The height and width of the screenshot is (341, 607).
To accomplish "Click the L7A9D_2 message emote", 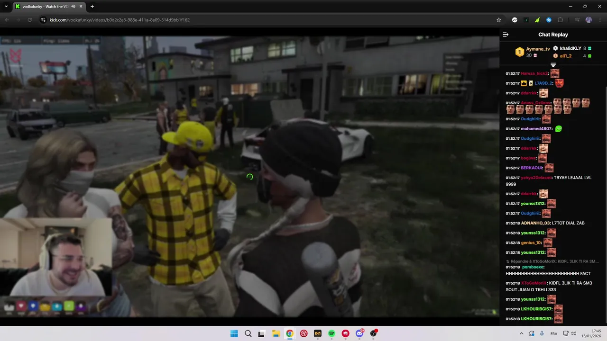I will 559,83.
